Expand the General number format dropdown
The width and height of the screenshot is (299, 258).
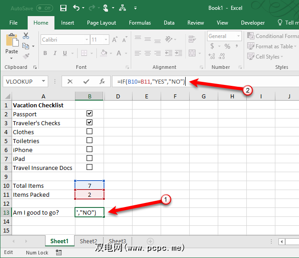pos(239,36)
